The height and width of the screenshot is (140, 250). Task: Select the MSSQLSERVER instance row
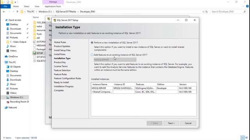tap(144, 88)
